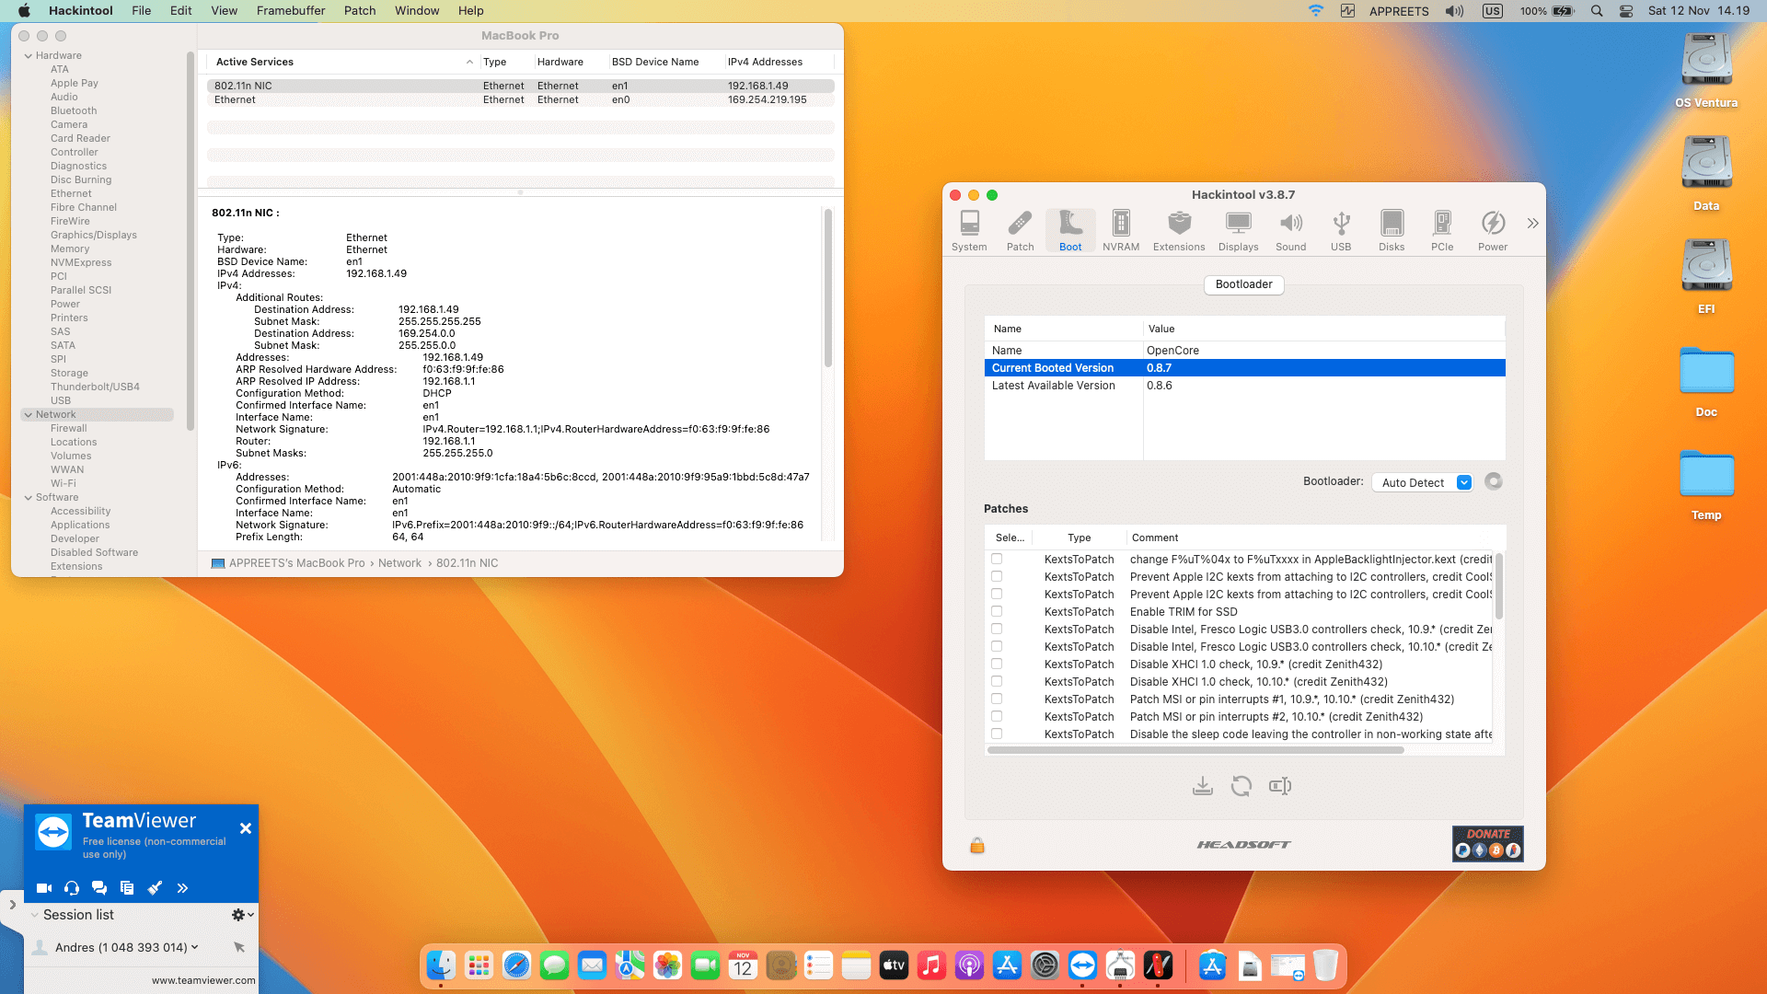Screen dimensions: 1767x994
Task: Collapse the Software section in sidebar
Action: pos(29,498)
